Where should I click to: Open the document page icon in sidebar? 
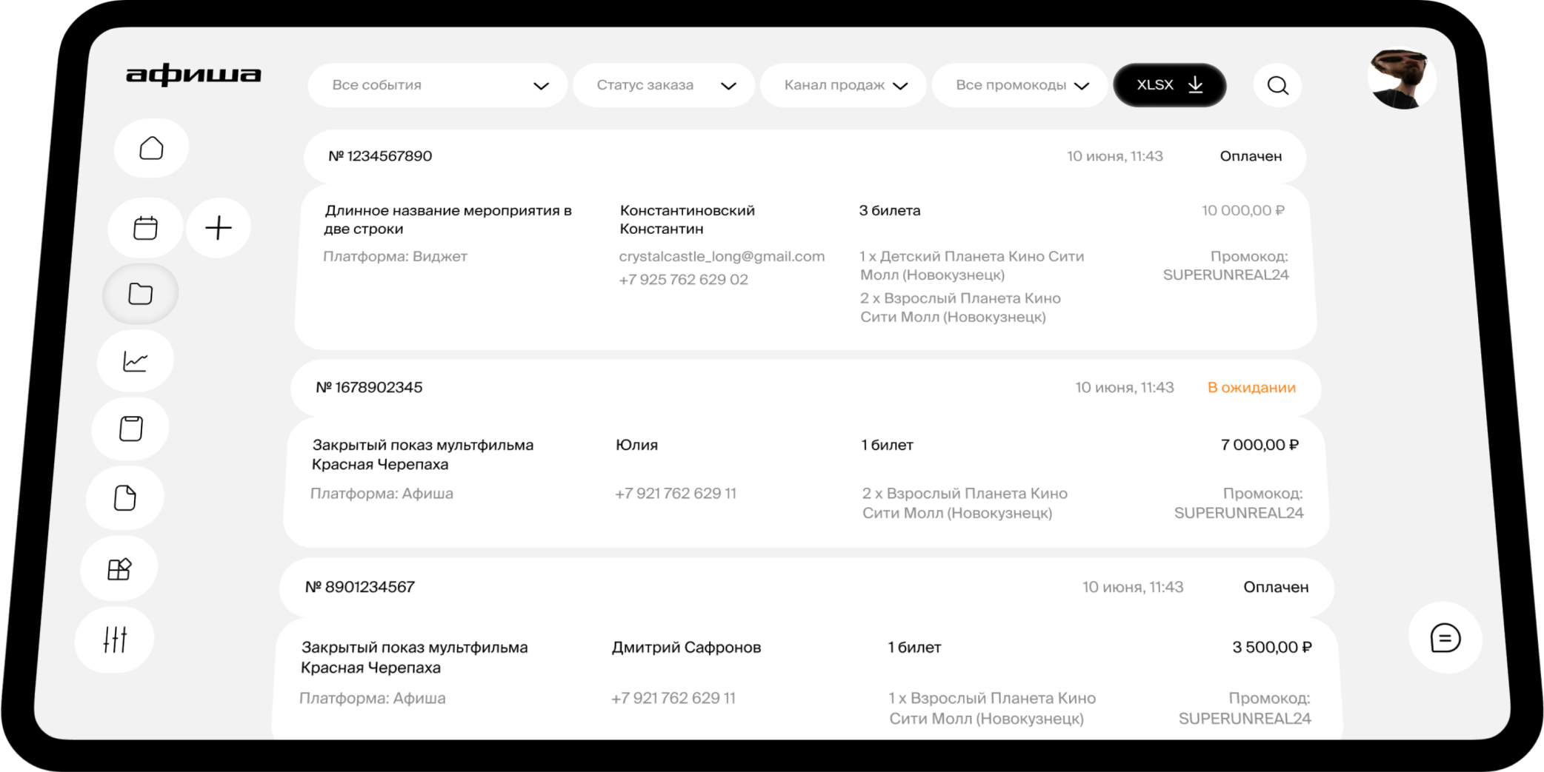coord(125,498)
